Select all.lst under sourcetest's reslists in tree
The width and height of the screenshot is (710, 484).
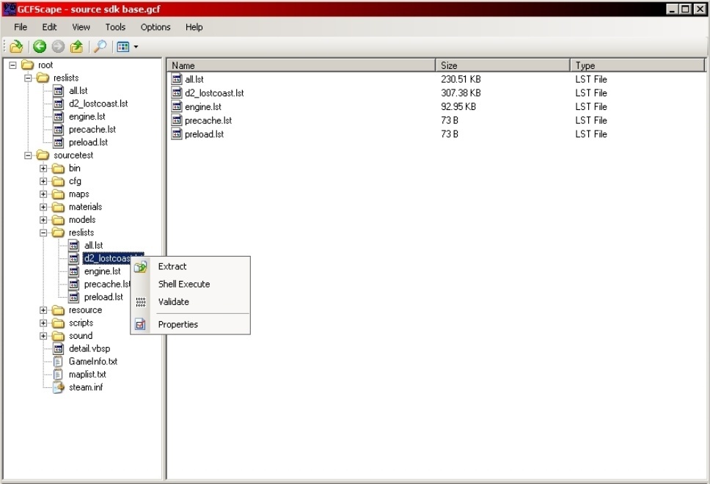[94, 246]
